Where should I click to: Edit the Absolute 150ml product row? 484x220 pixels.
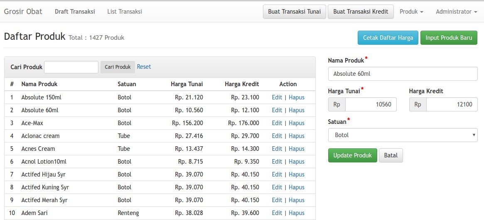tap(277, 97)
